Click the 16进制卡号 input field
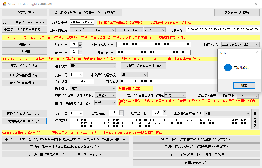Image resolution: width=262 pixels, height=168 pixels. coord(82,22)
